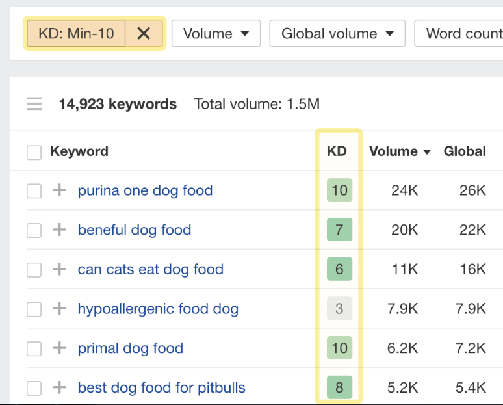Edit the KD: Min-10 filter chip

pyautogui.click(x=75, y=34)
